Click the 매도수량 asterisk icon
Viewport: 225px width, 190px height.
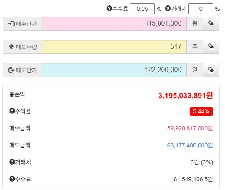(11, 47)
